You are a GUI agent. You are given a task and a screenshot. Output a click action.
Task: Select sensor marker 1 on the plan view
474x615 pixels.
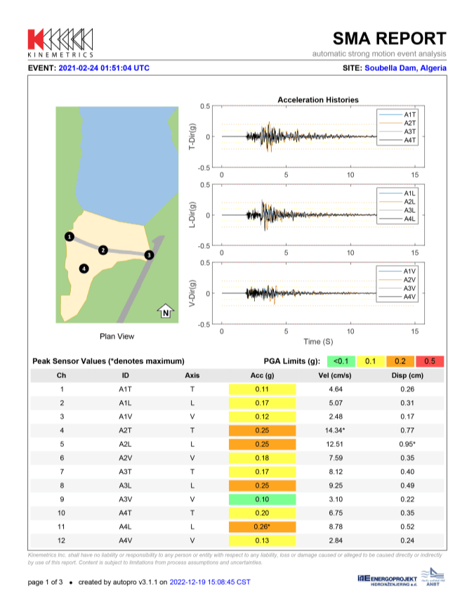69,237
